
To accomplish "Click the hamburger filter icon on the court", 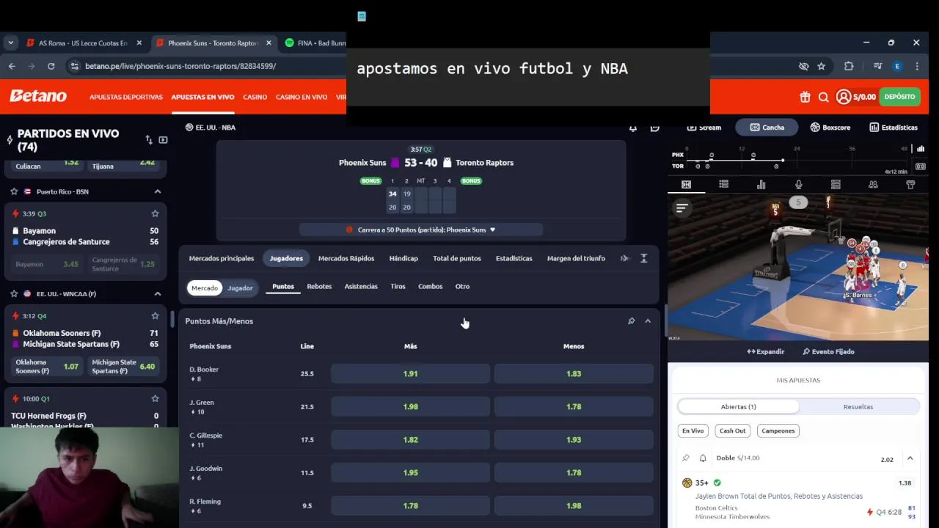I will tap(682, 208).
